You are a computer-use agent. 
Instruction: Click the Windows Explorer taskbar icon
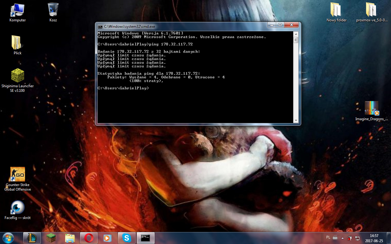(x=70, y=238)
